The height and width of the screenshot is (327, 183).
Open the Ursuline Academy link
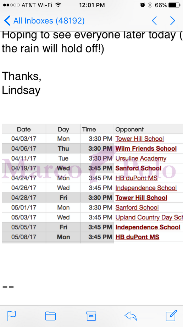click(141, 159)
